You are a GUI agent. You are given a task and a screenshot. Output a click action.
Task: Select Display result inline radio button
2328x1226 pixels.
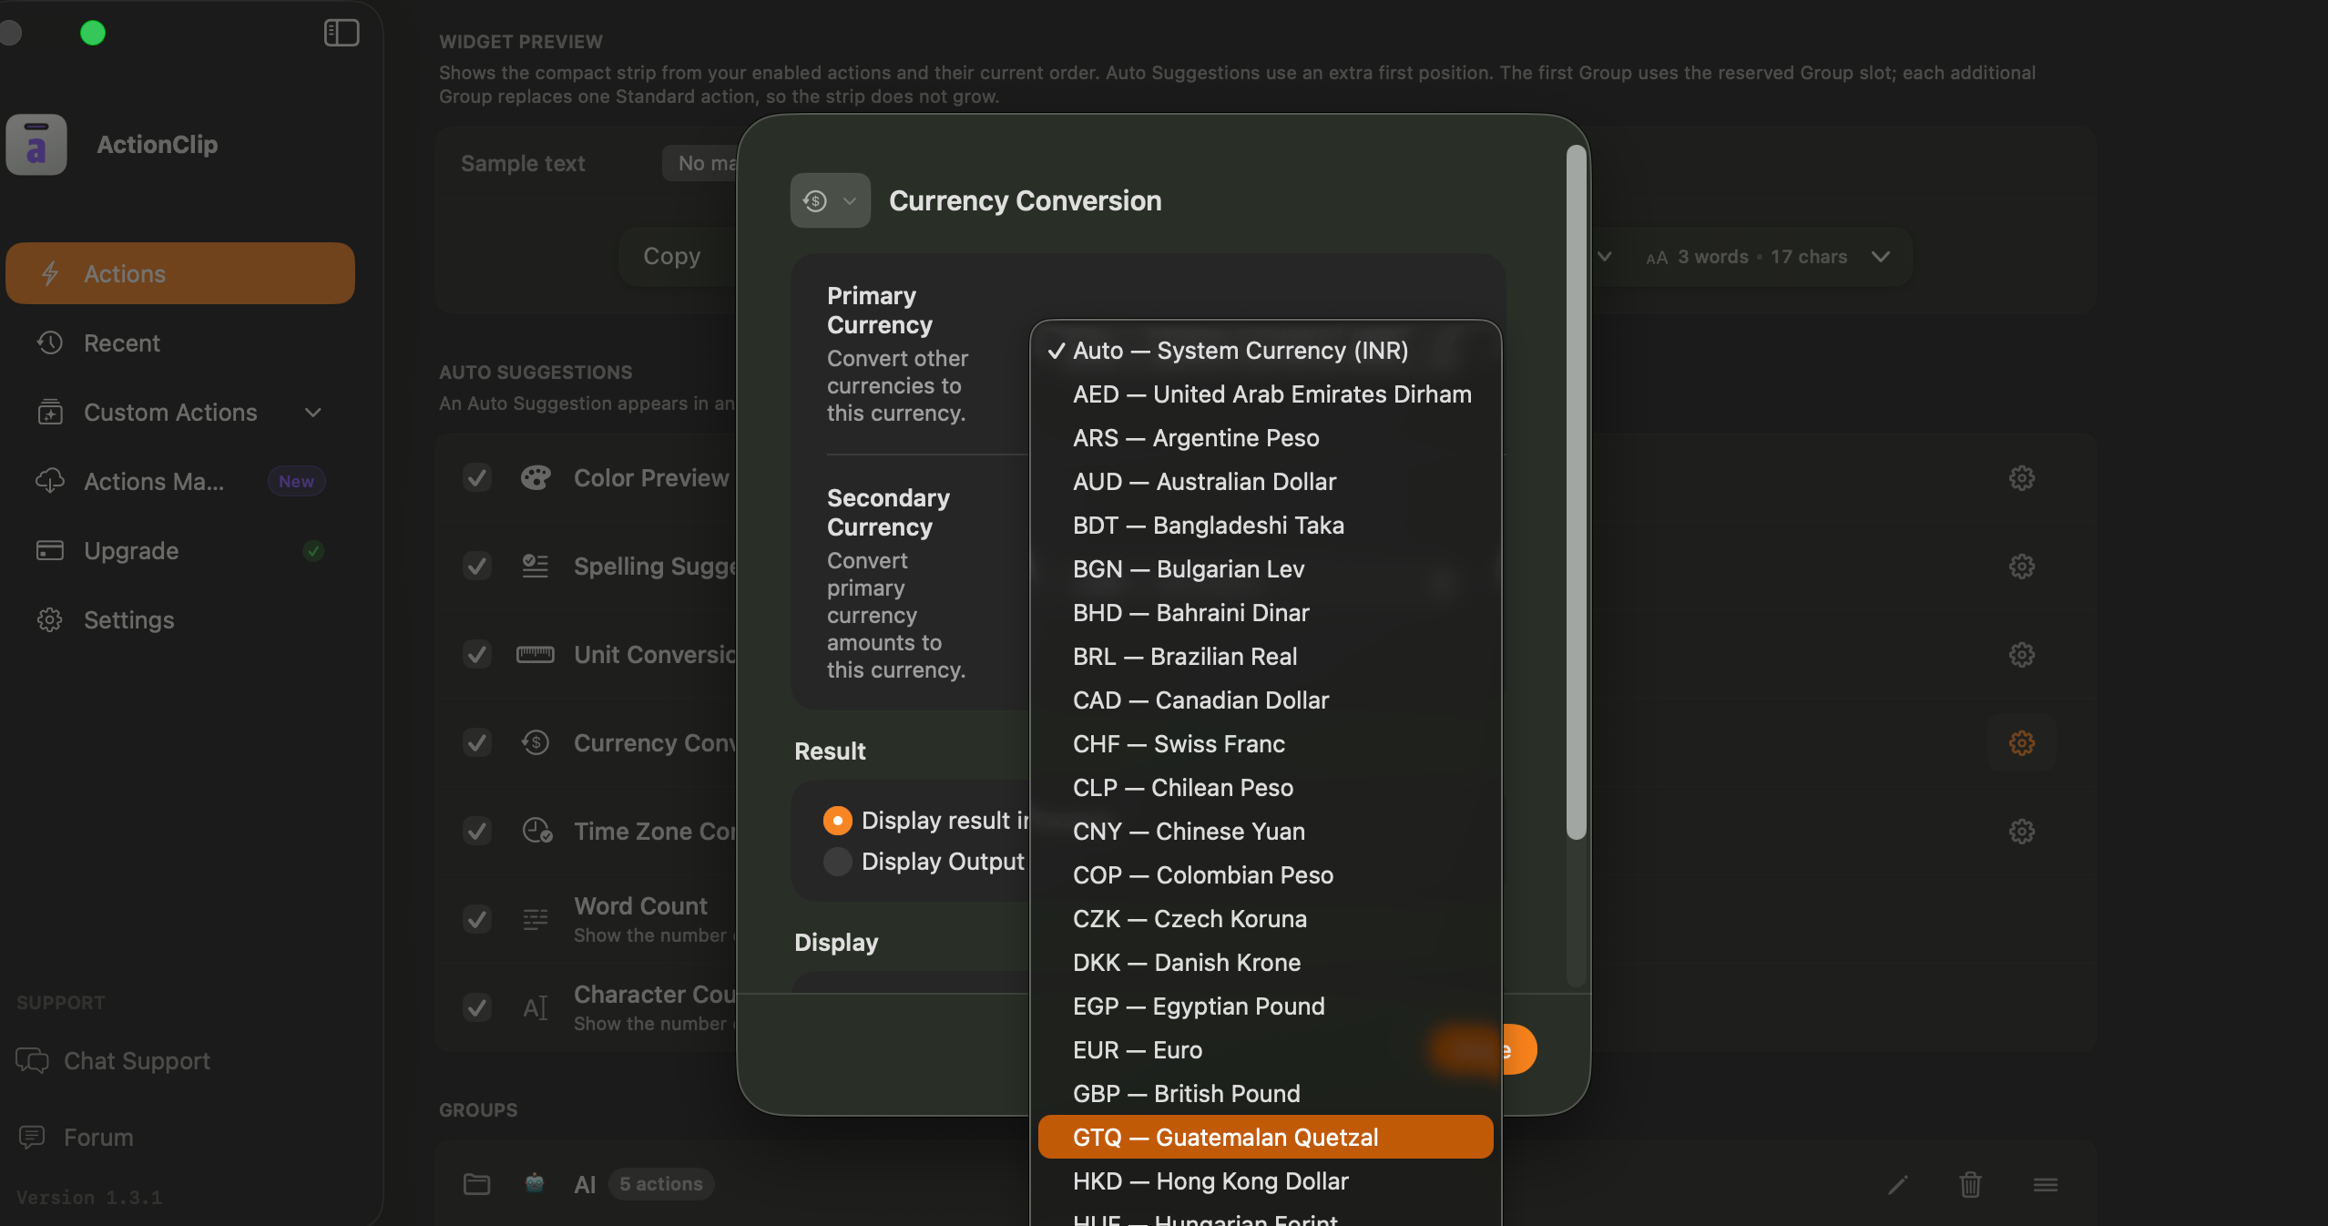click(837, 820)
